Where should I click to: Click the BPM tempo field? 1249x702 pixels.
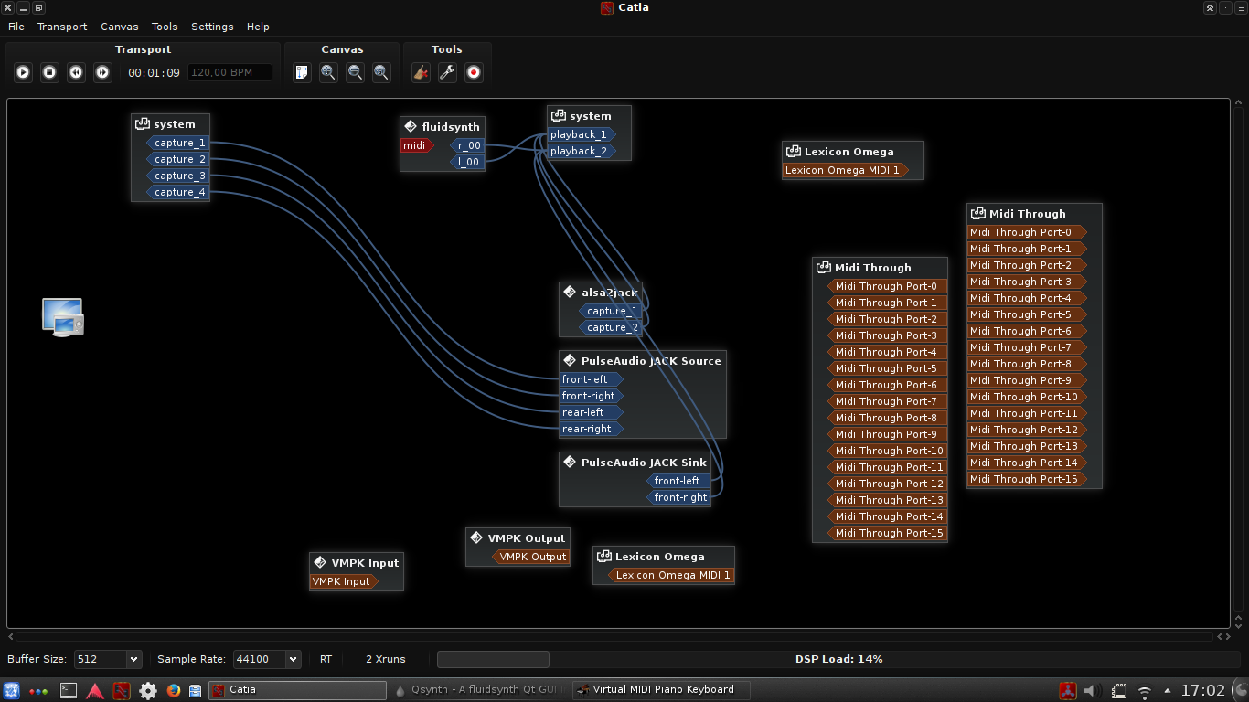[x=230, y=72]
